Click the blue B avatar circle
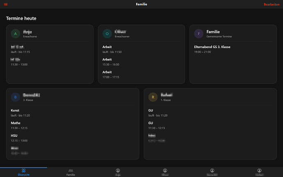The width and height of the screenshot is (283, 177). (16, 97)
